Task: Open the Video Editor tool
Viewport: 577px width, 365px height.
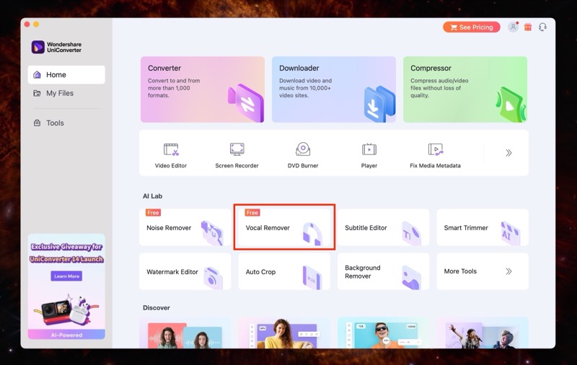Action: pos(171,156)
